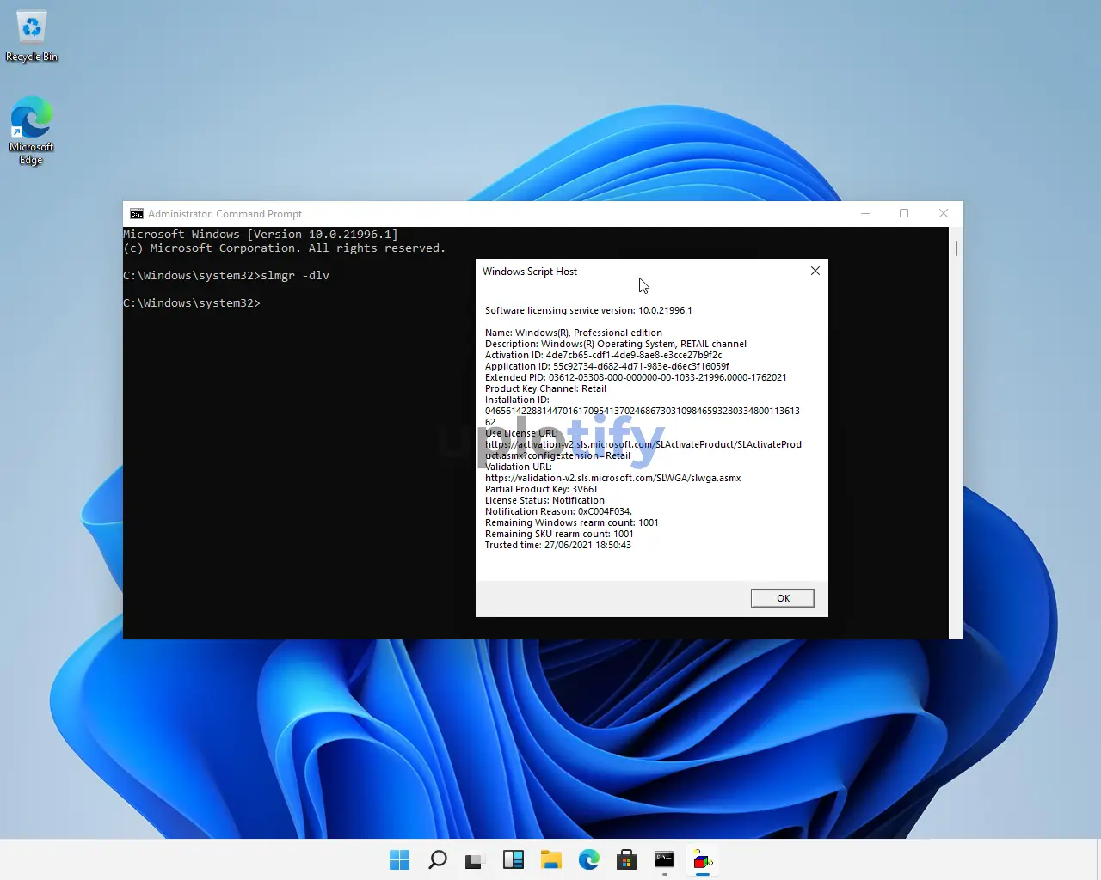The height and width of the screenshot is (880, 1101).
Task: Maximize the Command Prompt window
Action: pyautogui.click(x=904, y=214)
